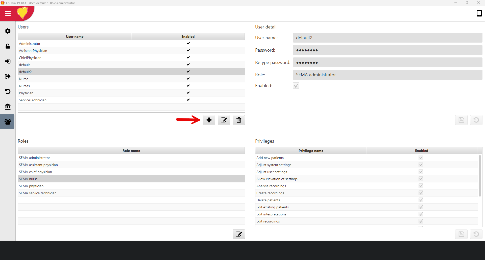The width and height of the screenshot is (485, 260).
Task: Toggle the Enabled checkbox in User detail
Action: click(296, 86)
